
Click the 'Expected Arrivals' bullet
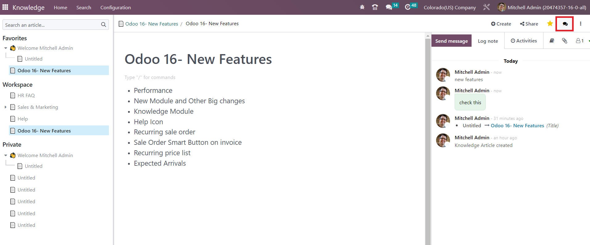click(x=160, y=163)
